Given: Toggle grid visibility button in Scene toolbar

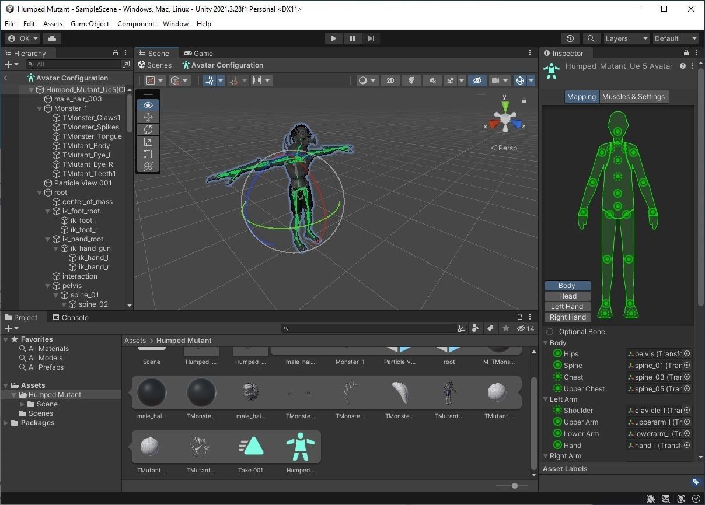Looking at the screenshot, I should 210,80.
